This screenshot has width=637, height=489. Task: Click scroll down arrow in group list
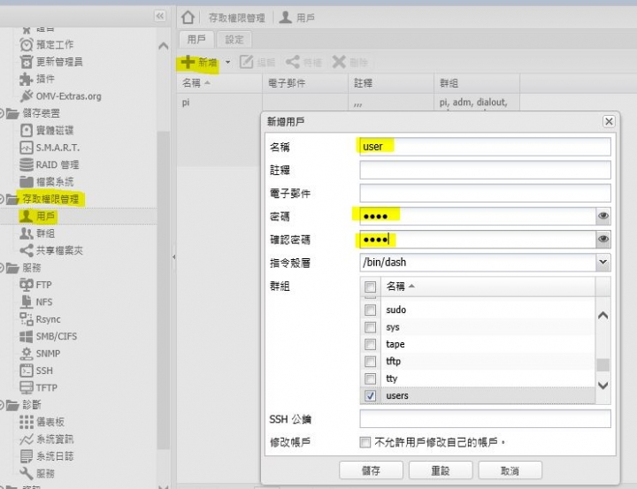602,385
